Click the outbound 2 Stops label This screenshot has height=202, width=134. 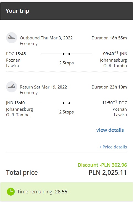pos(66,63)
